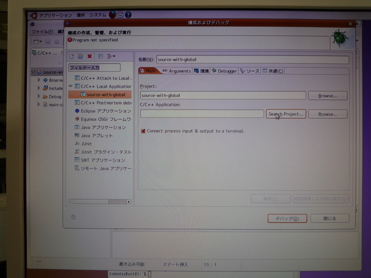
Task: Close the debug configuration dialog
Action: pos(350,24)
